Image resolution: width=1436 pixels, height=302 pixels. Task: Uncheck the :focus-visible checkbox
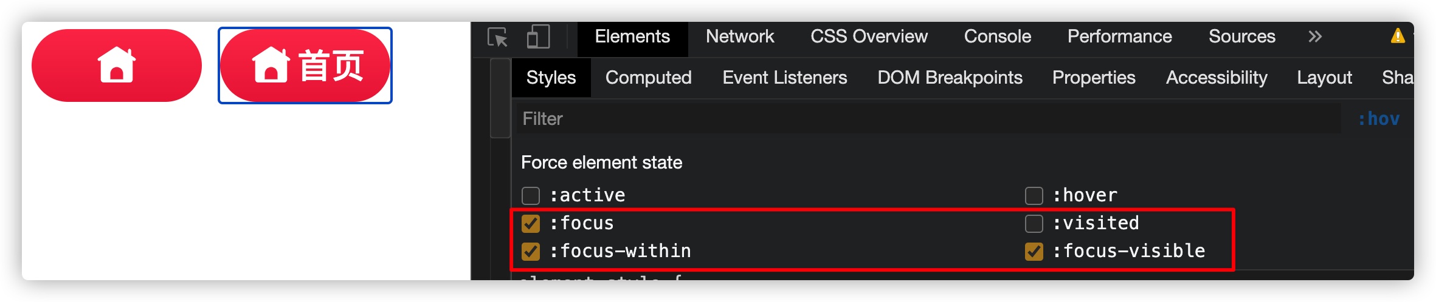pos(1034,251)
